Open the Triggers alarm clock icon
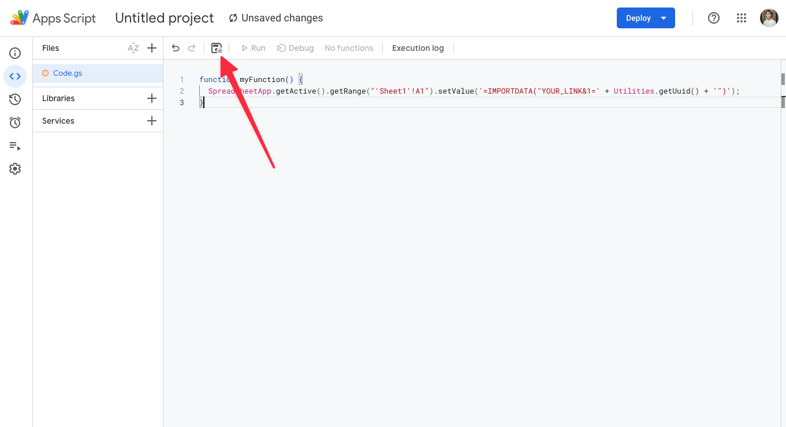The height and width of the screenshot is (427, 786). [15, 122]
